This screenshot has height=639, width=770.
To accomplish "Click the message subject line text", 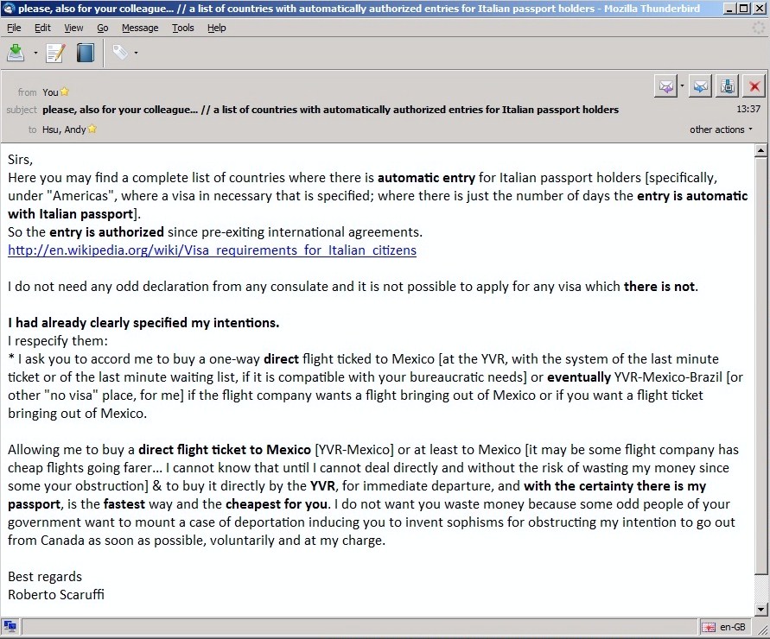I will 330,110.
